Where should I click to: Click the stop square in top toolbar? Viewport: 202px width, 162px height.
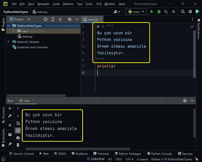coord(173,12)
